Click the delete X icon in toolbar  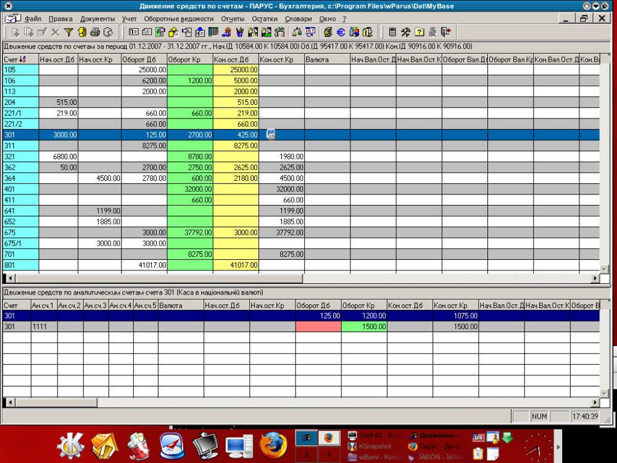click(56, 32)
